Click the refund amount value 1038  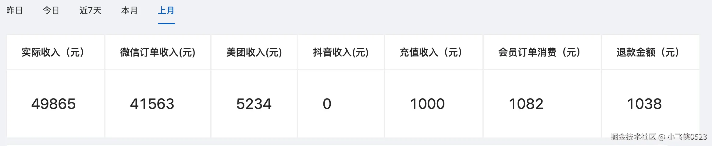coord(644,104)
